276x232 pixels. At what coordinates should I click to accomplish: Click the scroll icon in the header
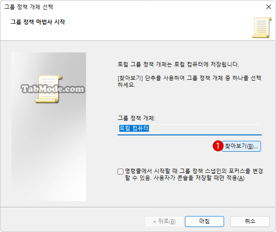pos(262,27)
